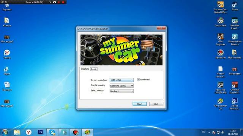The image size is (243, 136).
Task: Open the Windows Start menu
Action: [5, 132]
